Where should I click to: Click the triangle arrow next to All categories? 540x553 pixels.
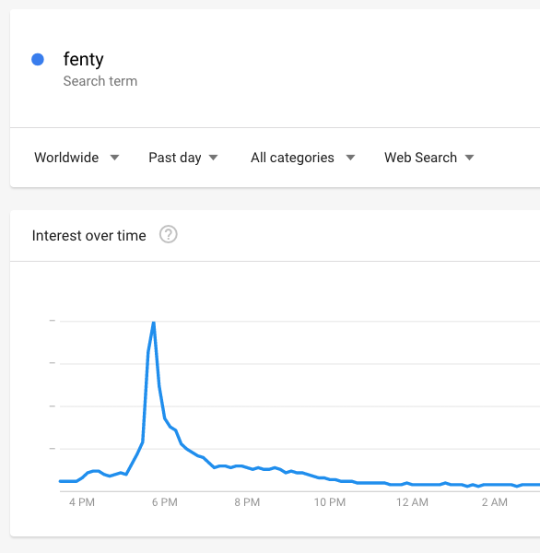click(350, 158)
